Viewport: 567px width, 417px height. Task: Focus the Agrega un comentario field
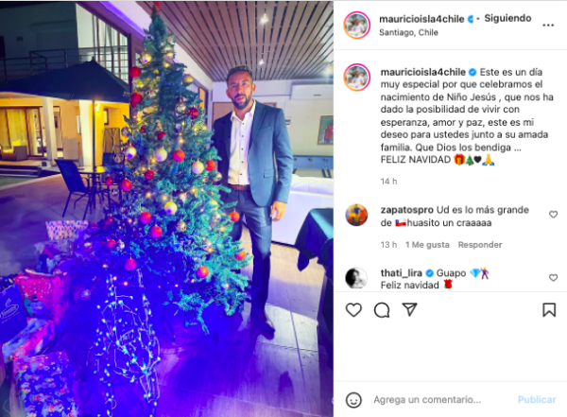[427, 400]
